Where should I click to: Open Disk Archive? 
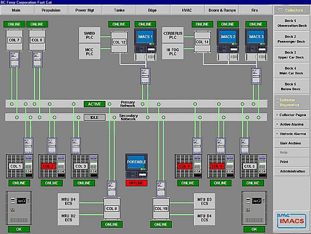tap(292, 143)
